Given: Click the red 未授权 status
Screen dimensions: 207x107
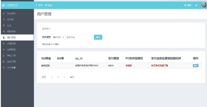Looking at the screenshot, I should tap(128, 65).
